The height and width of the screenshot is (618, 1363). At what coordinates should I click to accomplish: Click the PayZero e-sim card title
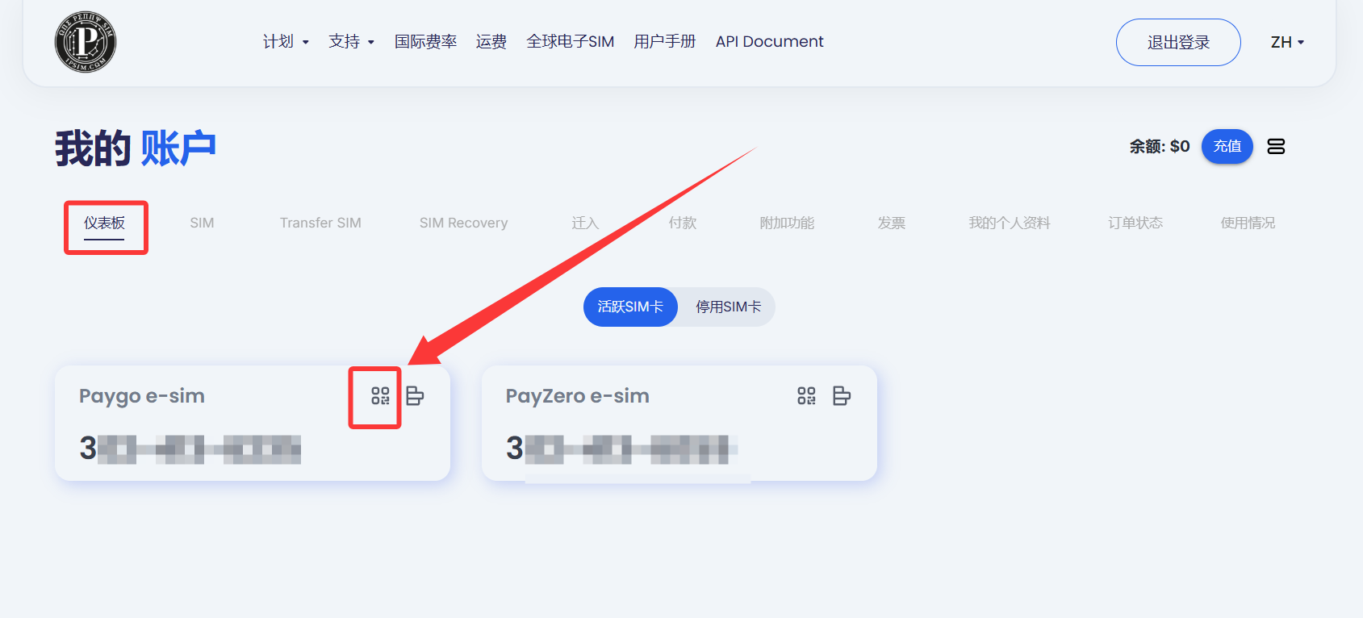coord(578,396)
